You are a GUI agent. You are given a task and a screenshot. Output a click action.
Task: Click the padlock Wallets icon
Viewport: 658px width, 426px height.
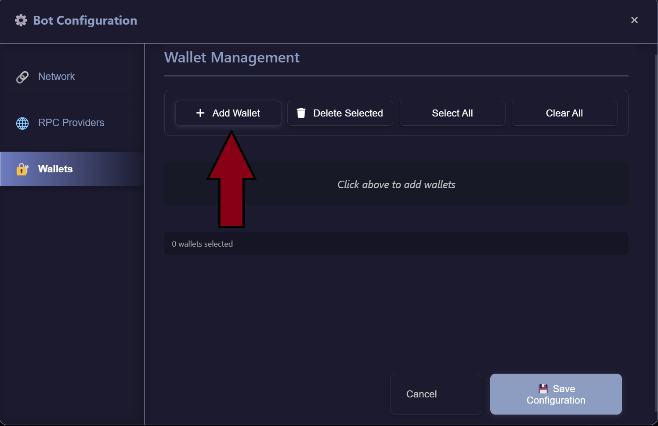[22, 169]
